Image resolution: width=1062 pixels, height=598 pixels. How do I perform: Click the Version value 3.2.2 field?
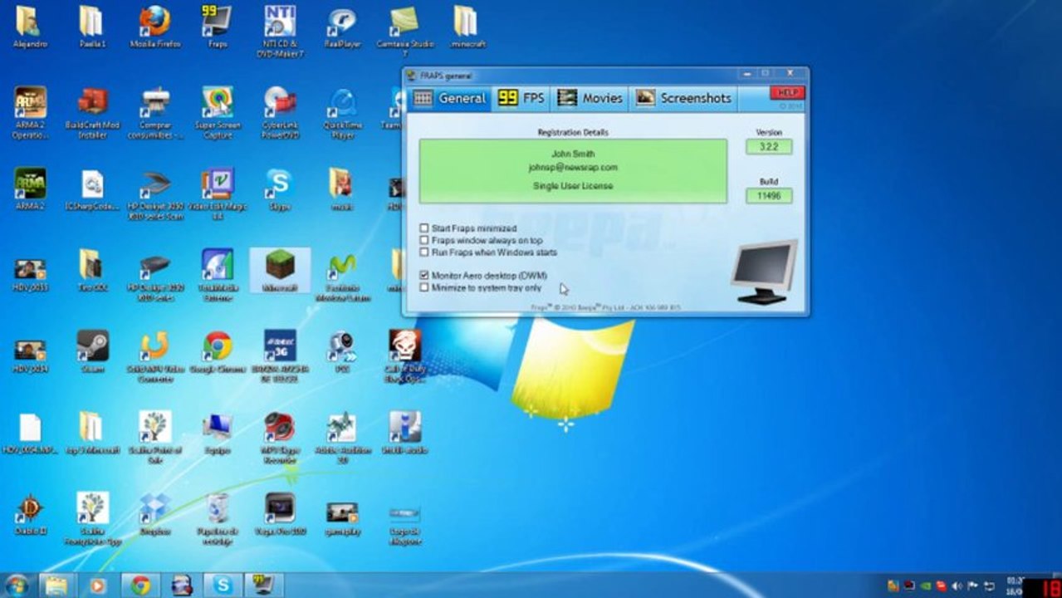click(x=769, y=147)
